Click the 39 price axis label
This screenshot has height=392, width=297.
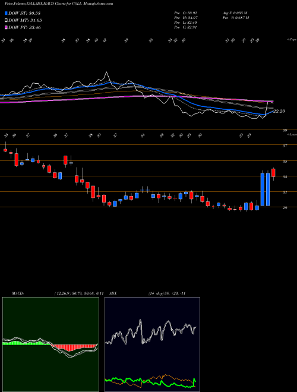pos(285,131)
